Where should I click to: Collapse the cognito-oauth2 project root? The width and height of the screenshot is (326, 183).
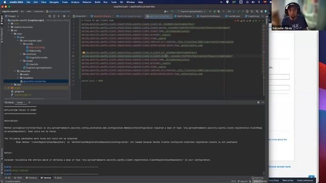pos(6,20)
